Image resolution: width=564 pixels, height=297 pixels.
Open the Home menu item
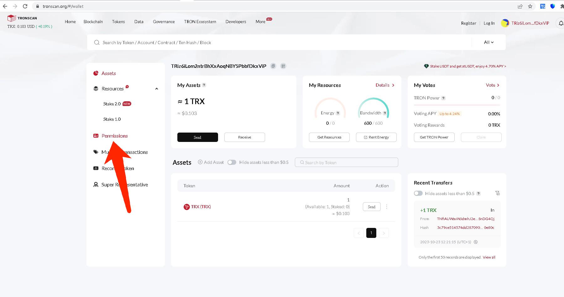(x=70, y=22)
